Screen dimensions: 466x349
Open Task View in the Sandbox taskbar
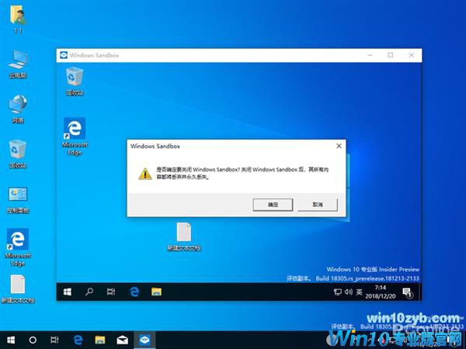point(111,292)
